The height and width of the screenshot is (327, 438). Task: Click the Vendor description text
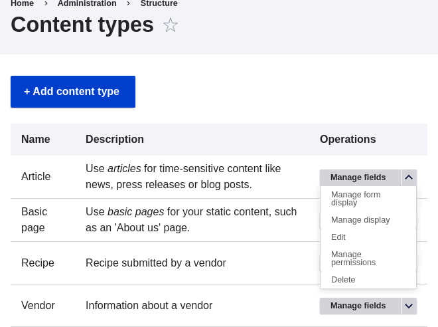149,306
